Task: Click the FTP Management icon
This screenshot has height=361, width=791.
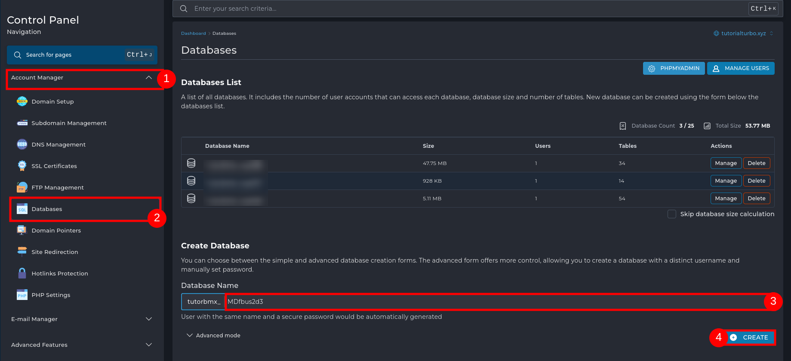Action: 22,187
